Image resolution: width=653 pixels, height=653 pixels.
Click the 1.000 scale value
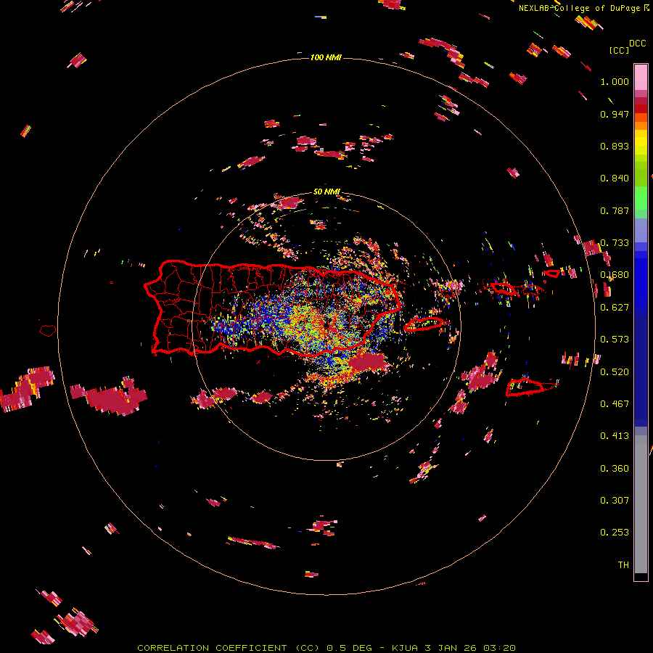tap(615, 81)
